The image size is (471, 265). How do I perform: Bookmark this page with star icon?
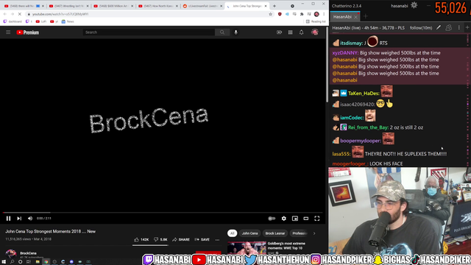pos(270,14)
